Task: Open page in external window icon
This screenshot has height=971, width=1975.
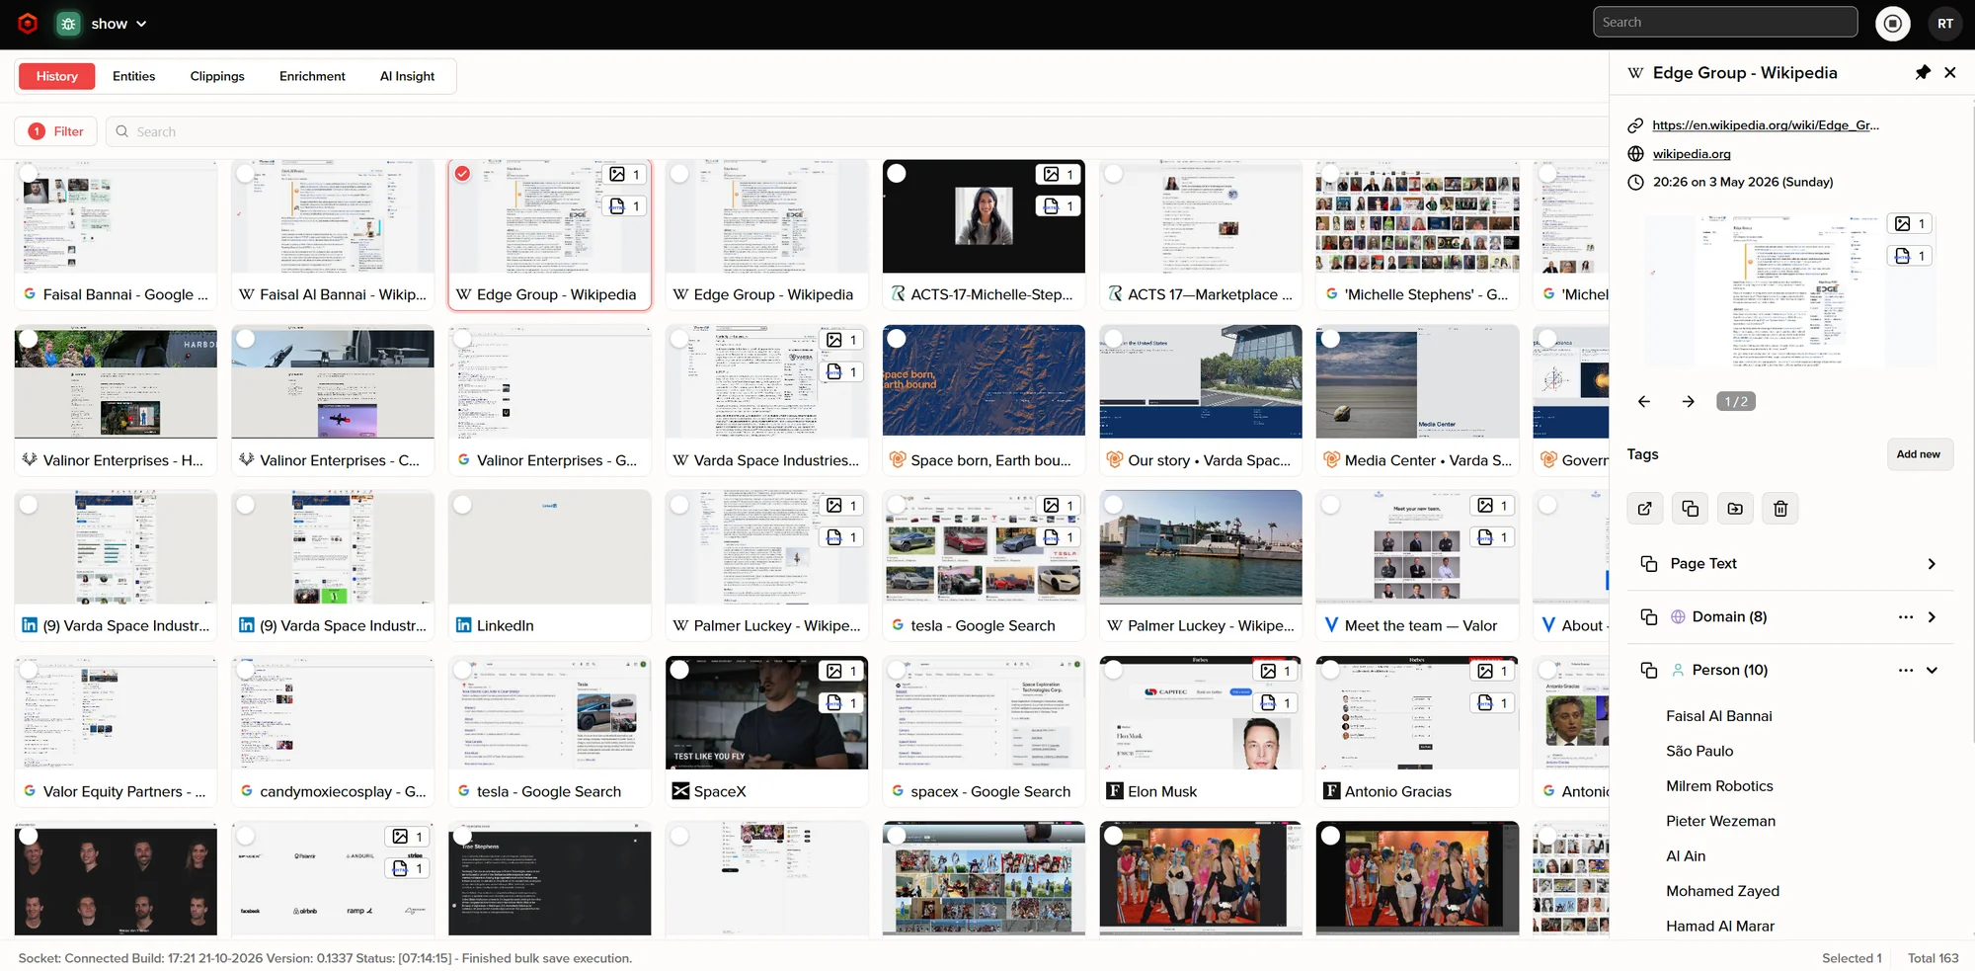Action: [x=1644, y=509]
